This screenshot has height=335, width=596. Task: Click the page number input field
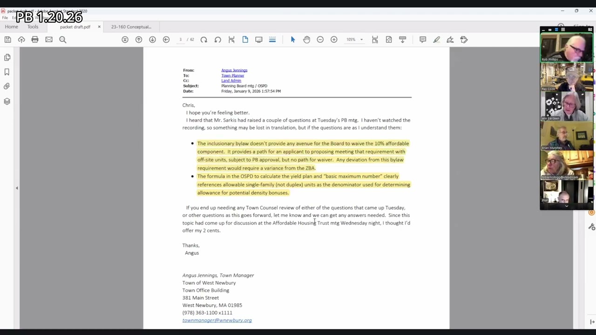pos(180,40)
